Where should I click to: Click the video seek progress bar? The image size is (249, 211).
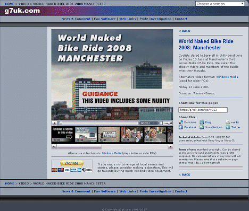coord(98,123)
